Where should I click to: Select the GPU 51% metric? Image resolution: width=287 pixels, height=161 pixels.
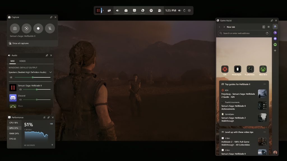(14, 128)
